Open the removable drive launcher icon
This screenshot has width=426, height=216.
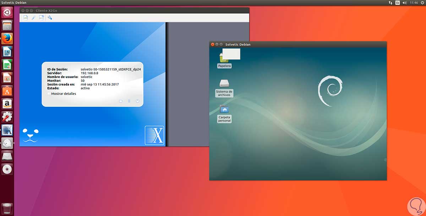[7, 156]
